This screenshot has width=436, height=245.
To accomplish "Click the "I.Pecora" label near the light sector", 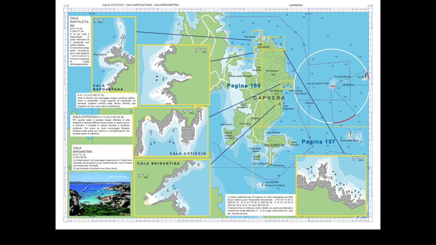I will pyautogui.click(x=309, y=103).
